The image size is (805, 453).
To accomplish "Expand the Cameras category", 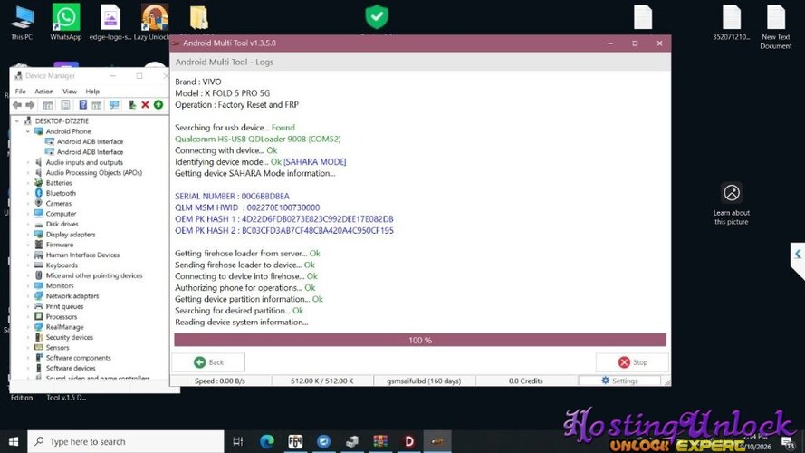I will point(28,203).
